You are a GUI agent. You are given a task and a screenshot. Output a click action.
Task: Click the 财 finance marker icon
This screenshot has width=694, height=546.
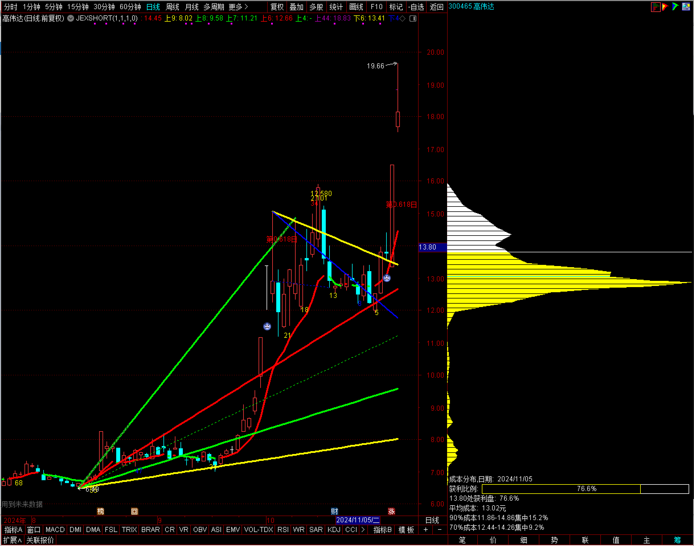[x=334, y=511]
